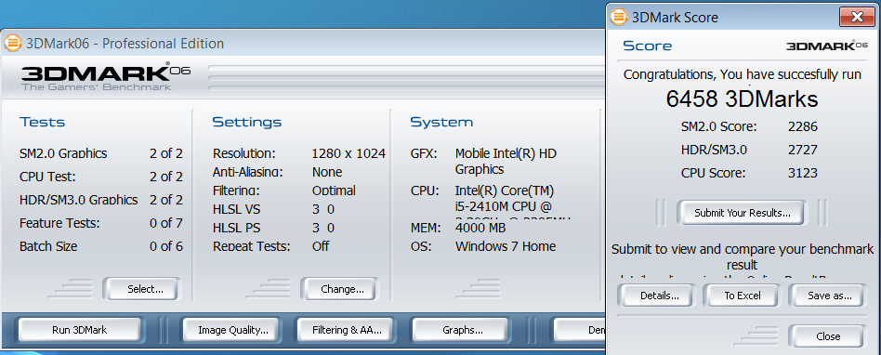Click HDR/SM3.0 Graphics test row
The height and width of the screenshot is (355, 881).
pyautogui.click(x=101, y=200)
